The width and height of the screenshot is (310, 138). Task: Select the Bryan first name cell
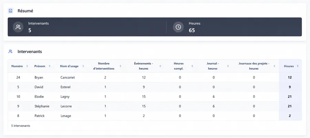pos(39,78)
